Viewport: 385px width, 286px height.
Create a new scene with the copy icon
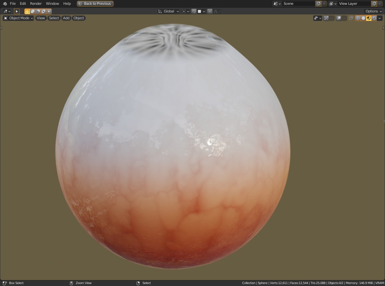pyautogui.click(x=318, y=4)
